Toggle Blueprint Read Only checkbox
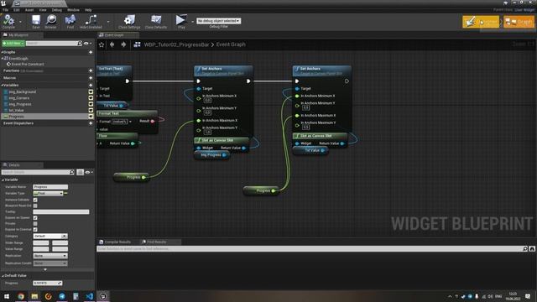This screenshot has height=302, width=537. pyautogui.click(x=35, y=206)
